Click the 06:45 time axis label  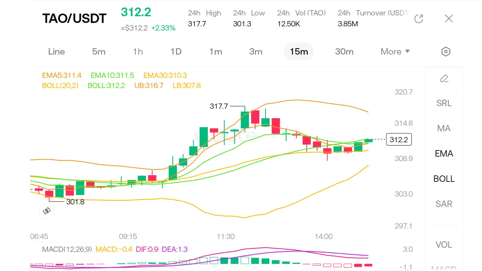point(39,236)
